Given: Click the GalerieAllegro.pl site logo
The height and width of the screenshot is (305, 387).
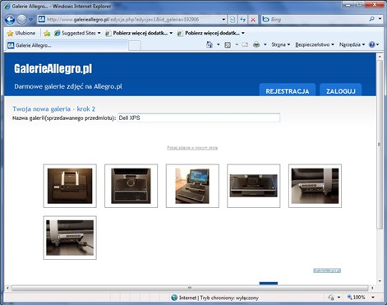Looking at the screenshot, I should tap(53, 68).
